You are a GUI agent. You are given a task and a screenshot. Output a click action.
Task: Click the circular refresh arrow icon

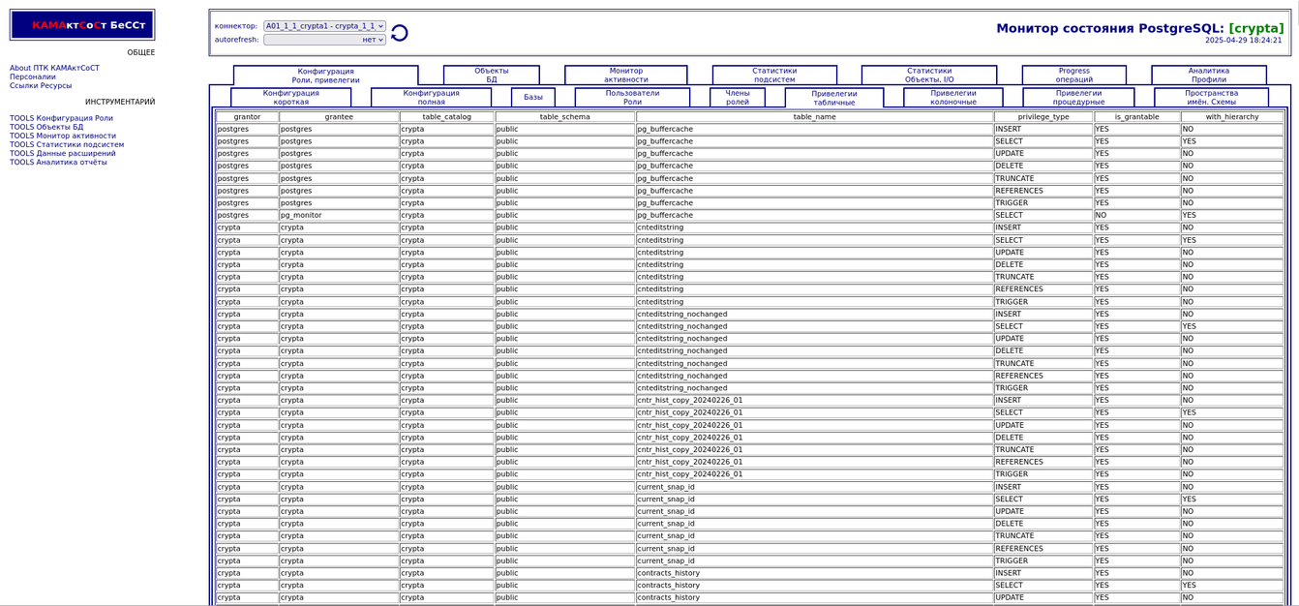click(x=399, y=33)
